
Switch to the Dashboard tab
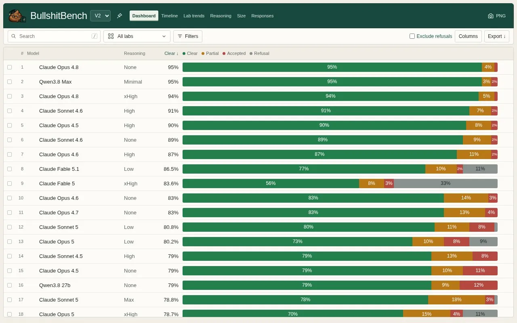(x=144, y=16)
